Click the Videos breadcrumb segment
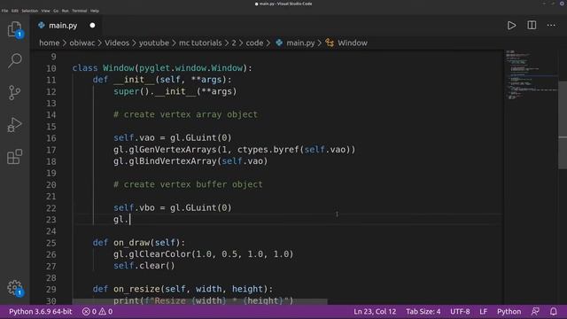Viewport: 567px width, 319px height. [x=117, y=43]
